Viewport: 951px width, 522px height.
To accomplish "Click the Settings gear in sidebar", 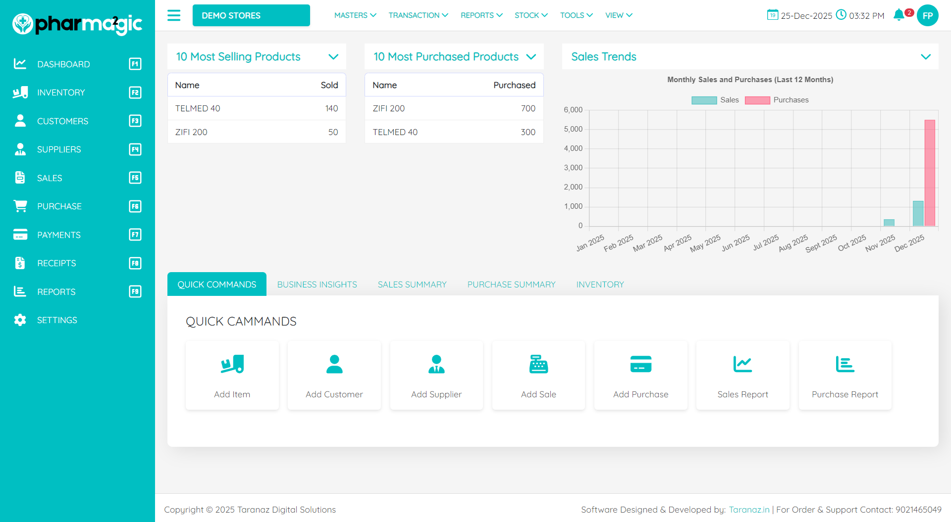I will (20, 320).
